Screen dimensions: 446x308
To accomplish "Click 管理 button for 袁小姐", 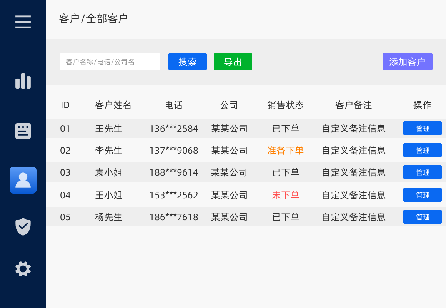I will coord(422,172).
